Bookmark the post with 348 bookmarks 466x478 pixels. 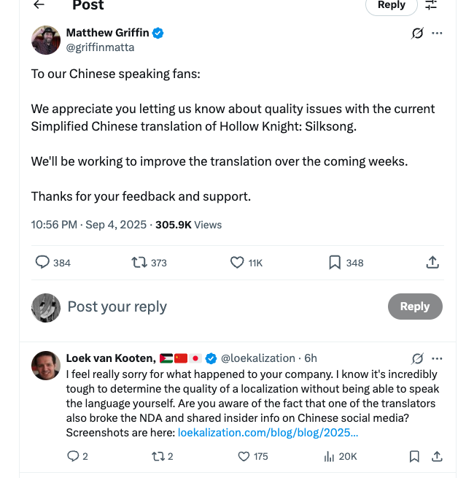pyautogui.click(x=335, y=263)
